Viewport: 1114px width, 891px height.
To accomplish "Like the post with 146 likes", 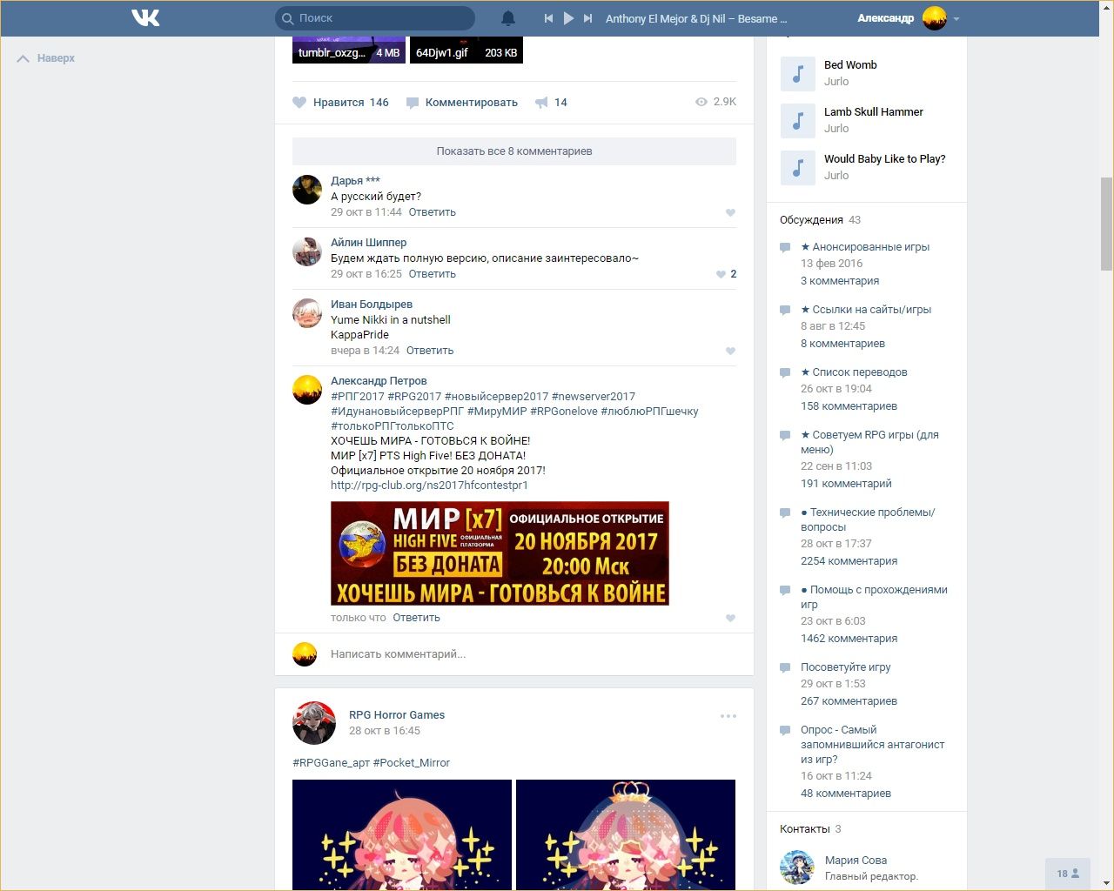I will point(340,103).
